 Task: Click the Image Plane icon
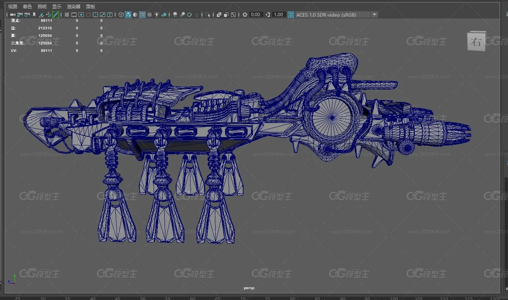(x=42, y=15)
